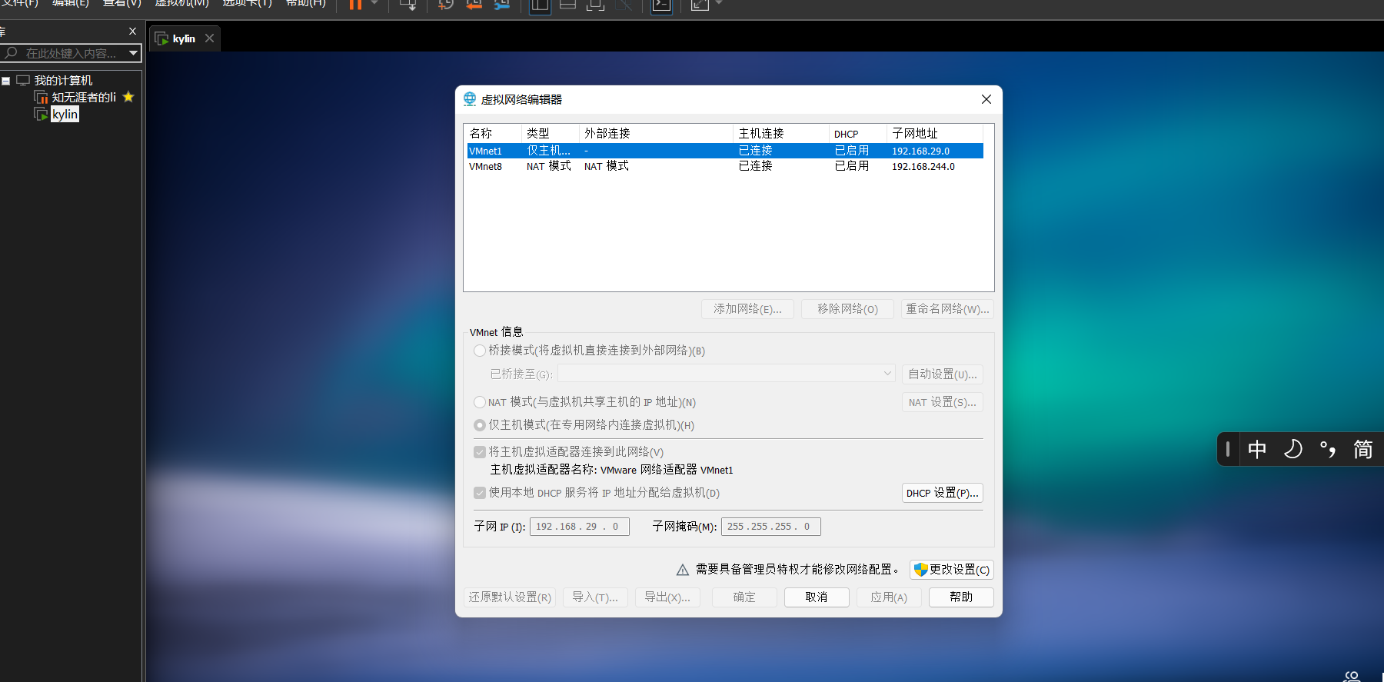Close the kylin tab
This screenshot has width=1384, height=682.
209,38
